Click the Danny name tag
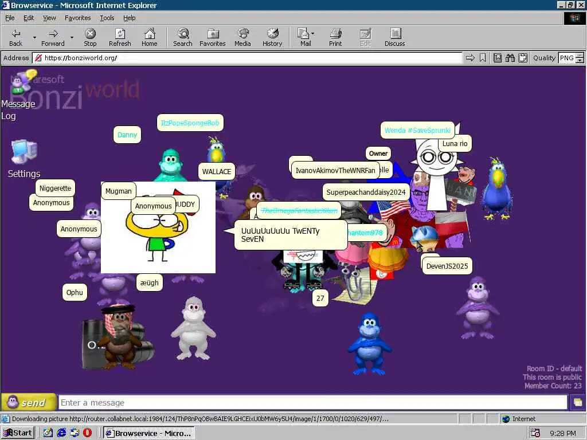Viewport: 587px width, 440px height. tap(127, 135)
